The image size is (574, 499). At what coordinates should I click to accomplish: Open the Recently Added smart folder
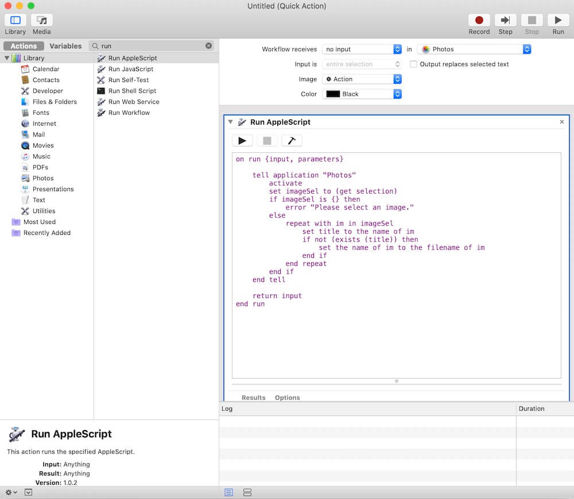coord(47,233)
